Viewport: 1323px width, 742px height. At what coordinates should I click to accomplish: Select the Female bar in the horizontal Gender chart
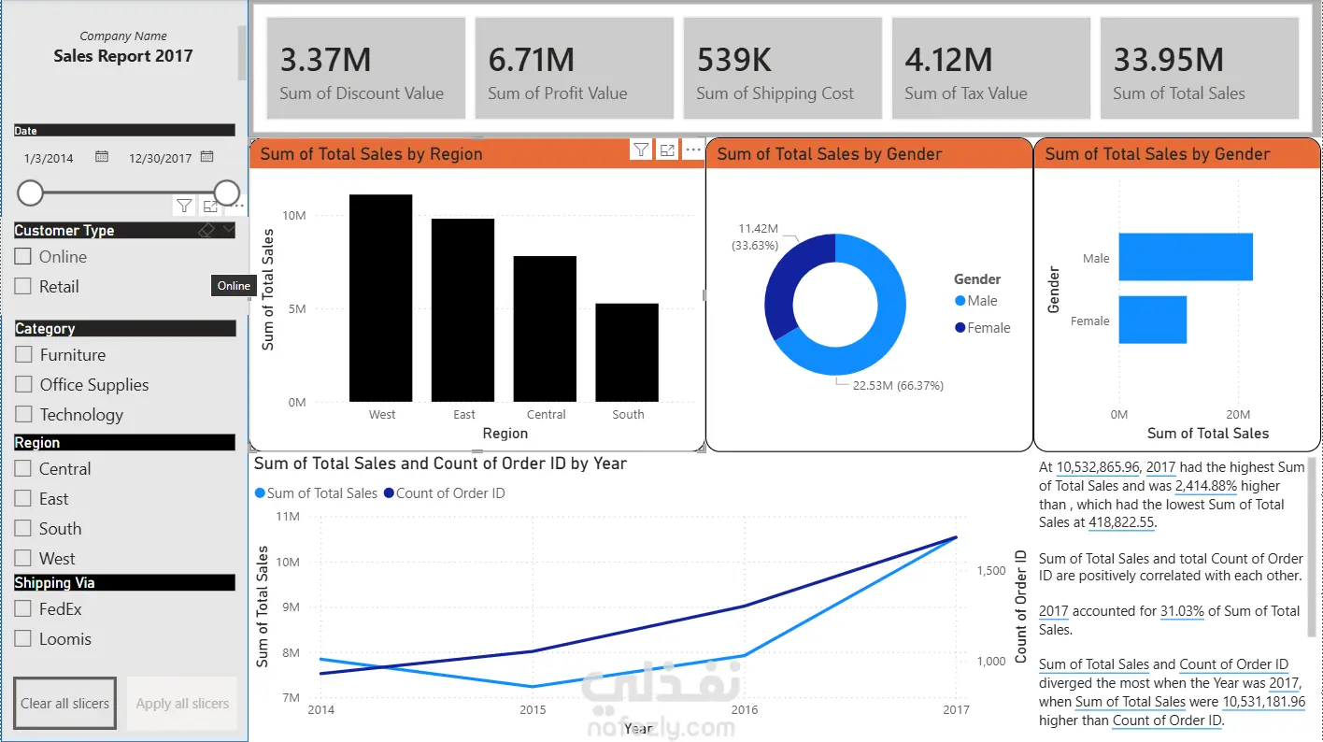(1152, 320)
